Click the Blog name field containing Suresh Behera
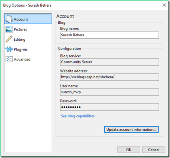The width and height of the screenshot is (170, 158). (110, 35)
